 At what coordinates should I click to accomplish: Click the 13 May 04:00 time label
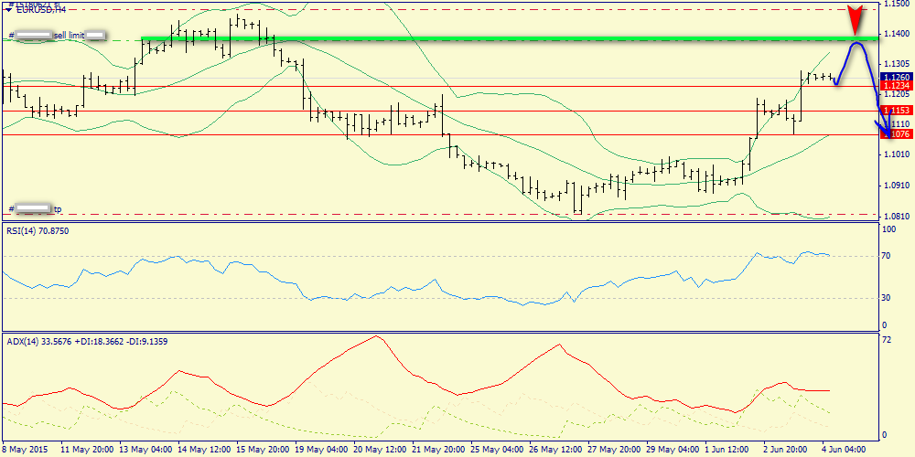(x=145, y=451)
